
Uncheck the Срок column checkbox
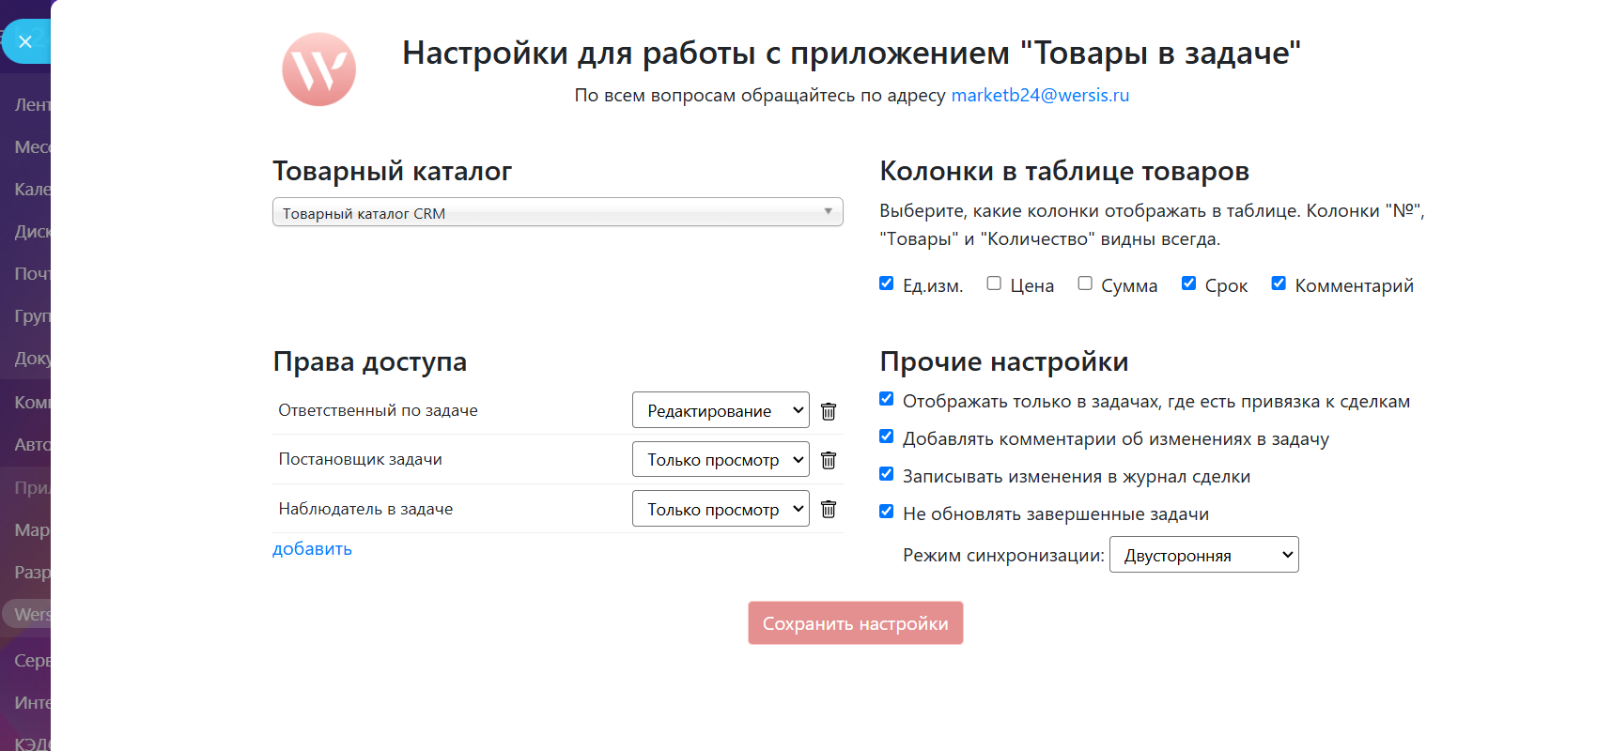1188,284
